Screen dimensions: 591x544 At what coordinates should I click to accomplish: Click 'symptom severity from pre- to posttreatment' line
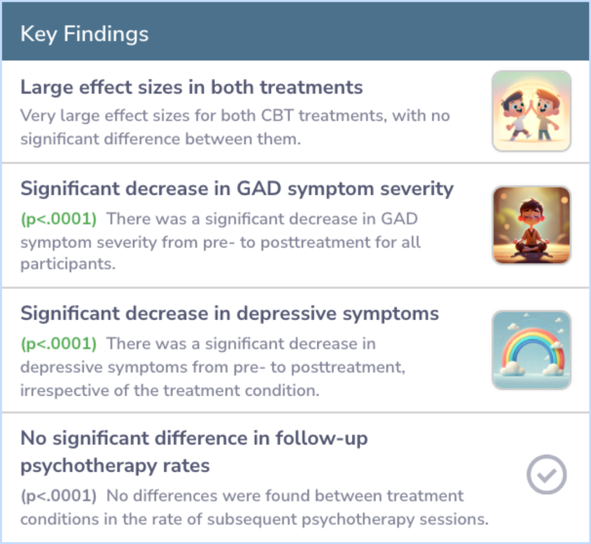click(220, 241)
